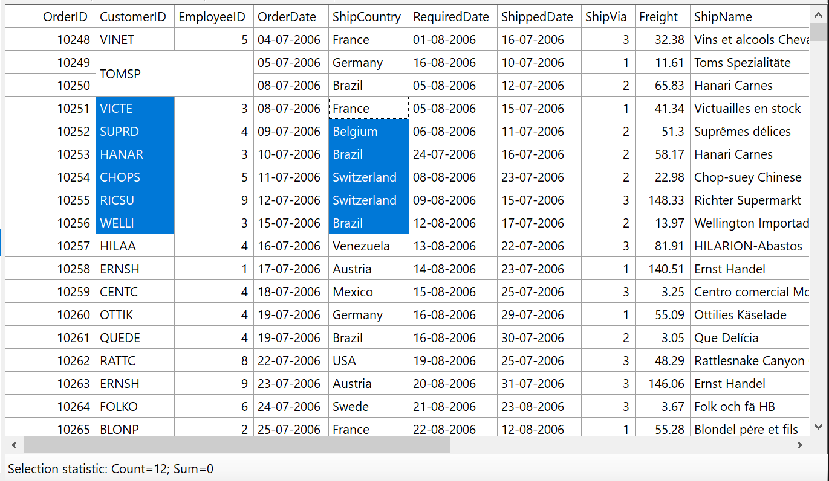Select order date 22-07-2006 cell

291,361
